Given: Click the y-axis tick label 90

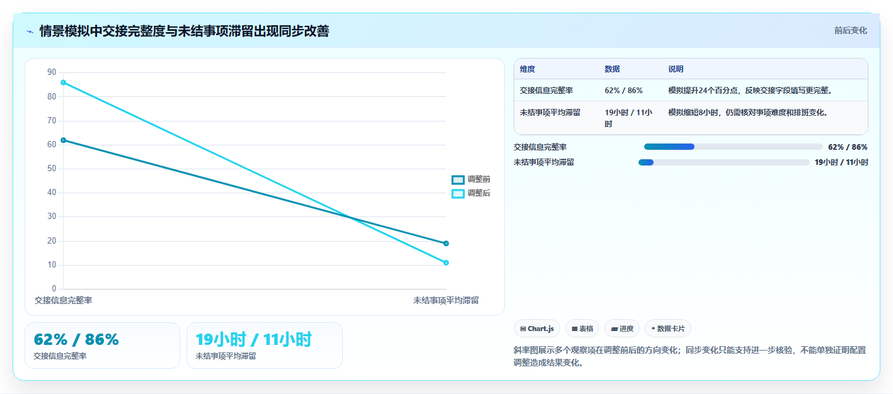Looking at the screenshot, I should pos(52,72).
